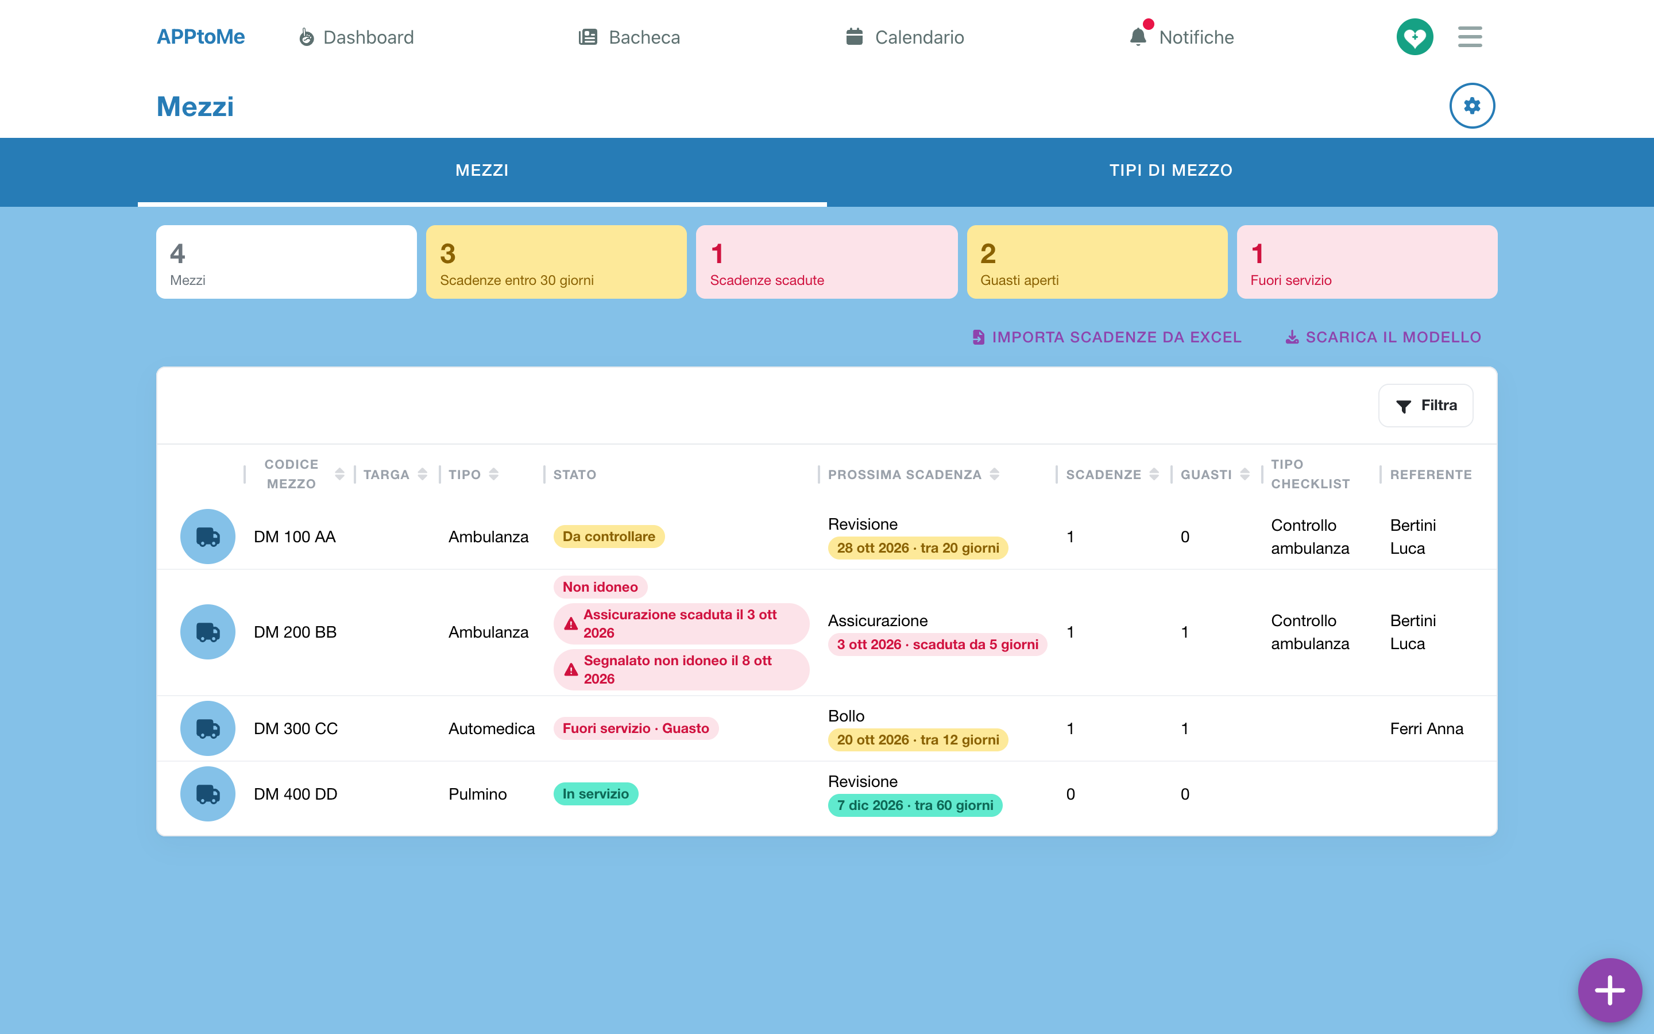Click the green heart profile icon
Screen dimensions: 1654x1034
click(1414, 37)
